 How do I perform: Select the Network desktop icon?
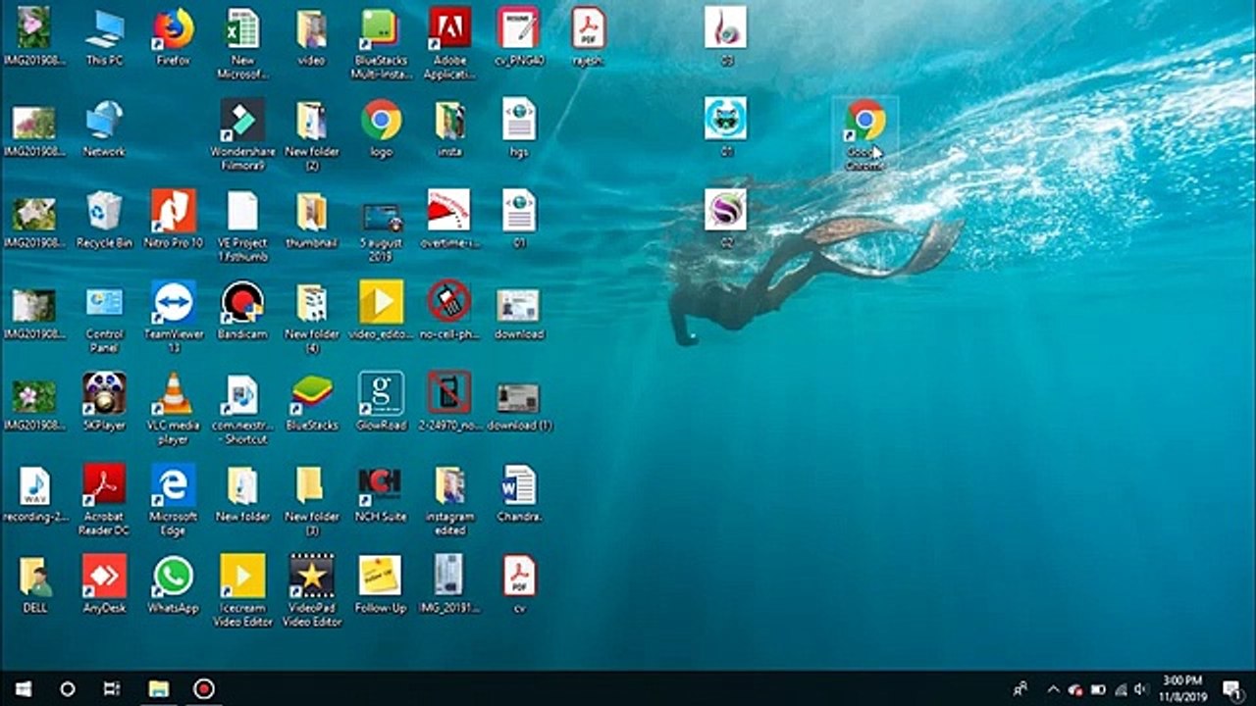coord(104,128)
